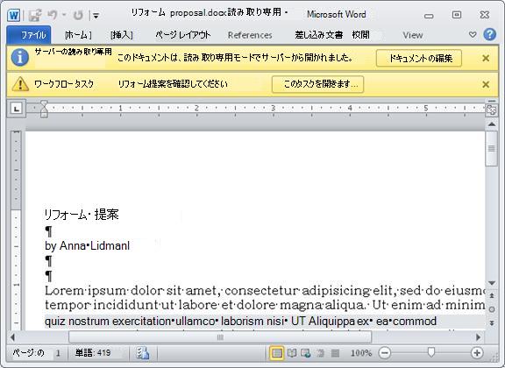Click the vertical scrollbar up arrow
Viewport: 505px width, 368px height.
[492, 124]
